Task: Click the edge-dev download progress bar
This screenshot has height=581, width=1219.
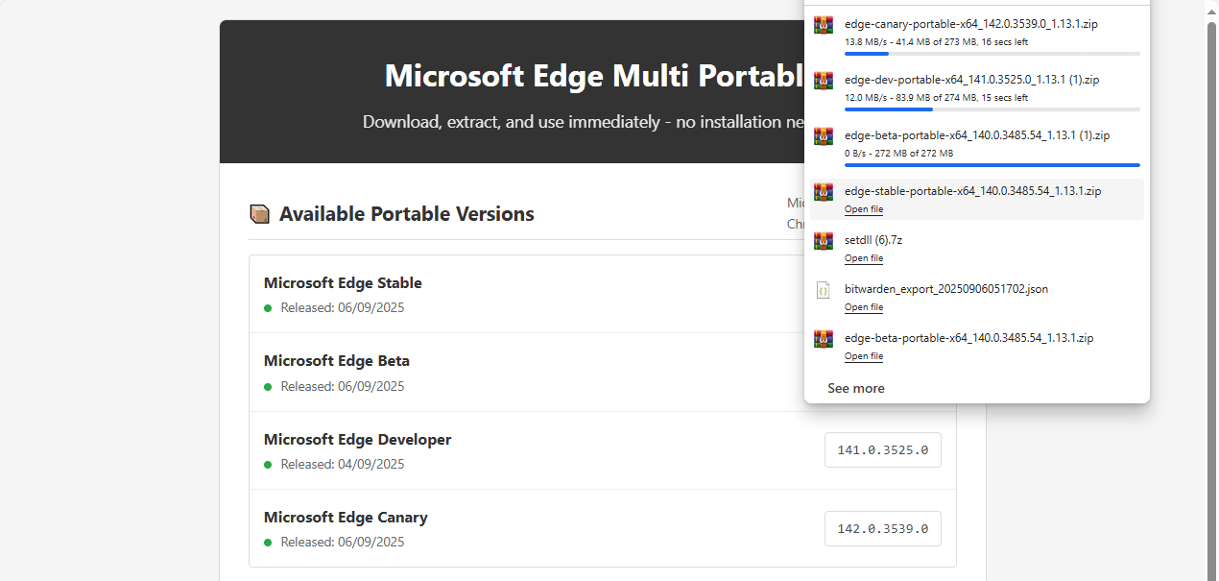Action: click(992, 109)
